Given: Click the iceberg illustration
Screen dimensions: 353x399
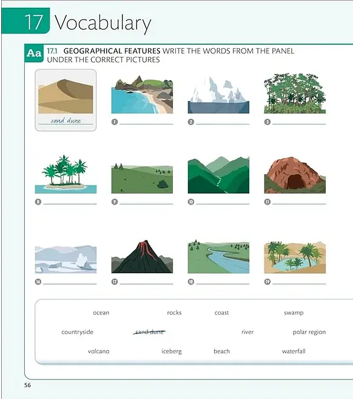Looking at the screenshot, I should pyautogui.click(x=218, y=95).
